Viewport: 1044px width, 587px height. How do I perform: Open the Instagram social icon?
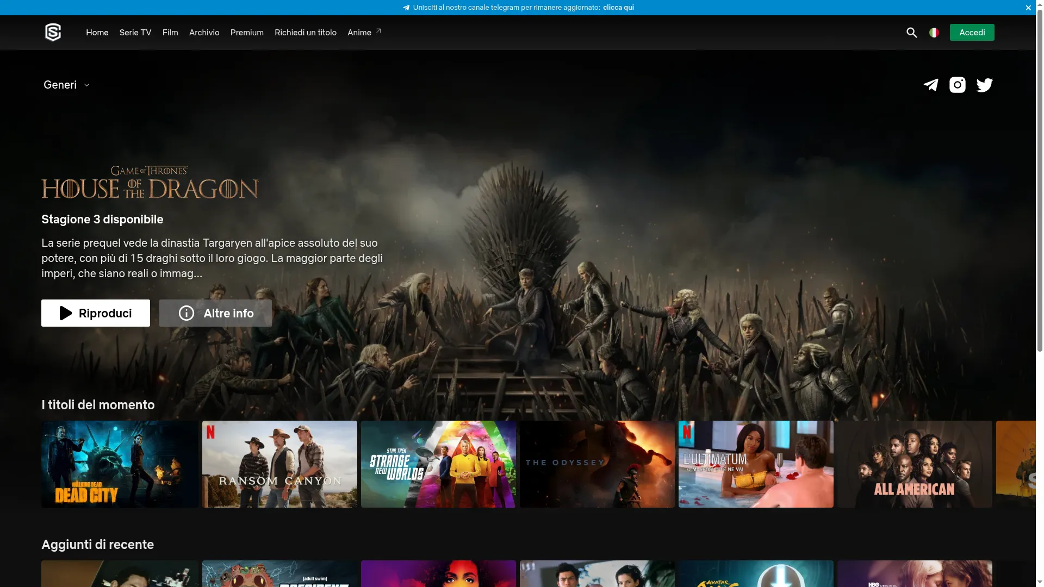point(958,85)
